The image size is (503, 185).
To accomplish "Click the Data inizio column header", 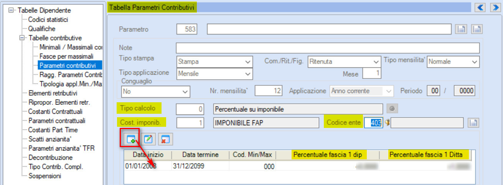I will point(148,155).
